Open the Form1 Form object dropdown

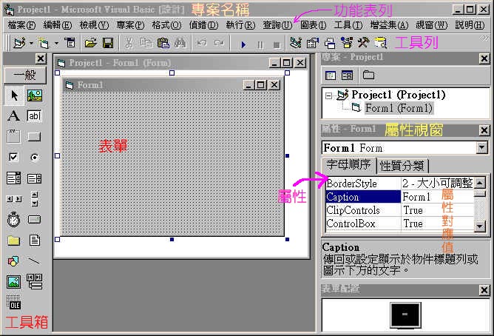pyautogui.click(x=482, y=147)
